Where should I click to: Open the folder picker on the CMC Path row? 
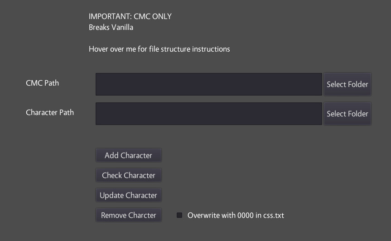(x=347, y=84)
